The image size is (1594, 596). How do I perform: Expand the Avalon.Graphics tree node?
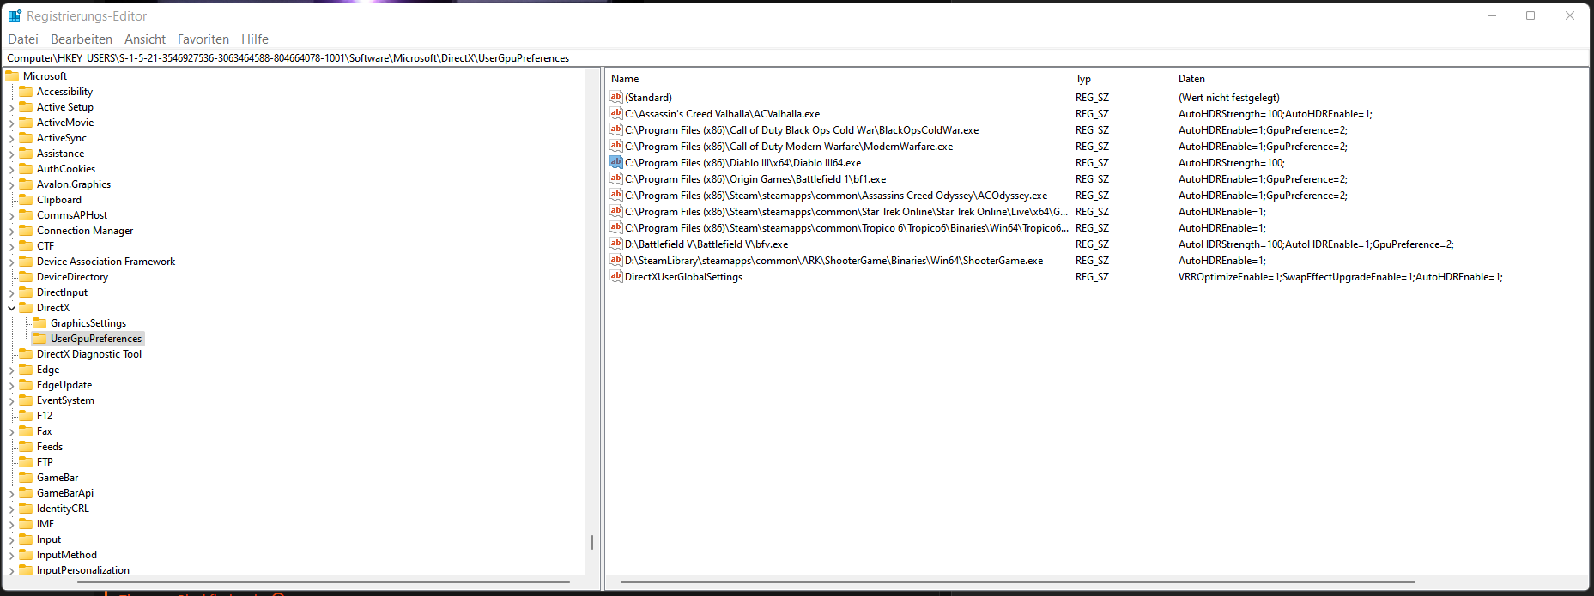coord(11,184)
